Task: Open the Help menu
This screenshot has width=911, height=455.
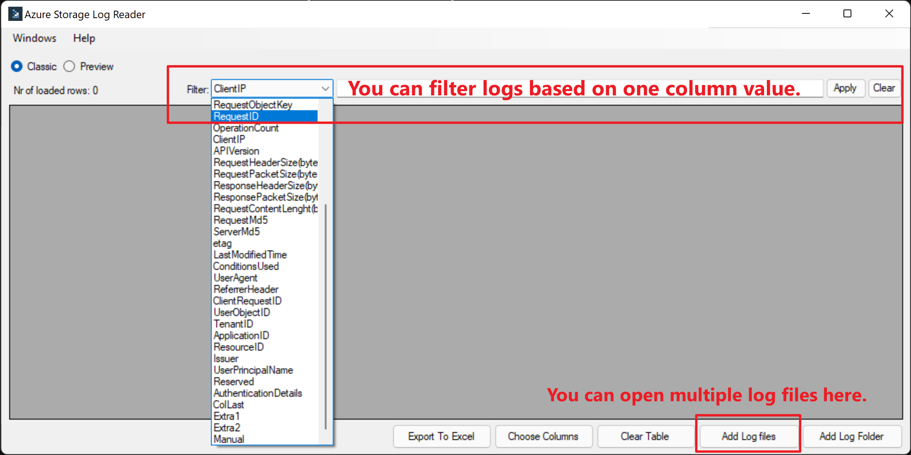Action: [x=84, y=38]
